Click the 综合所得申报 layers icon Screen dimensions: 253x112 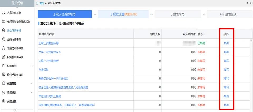click(3, 31)
